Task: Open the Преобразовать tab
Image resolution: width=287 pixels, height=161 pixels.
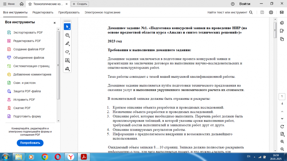Action: click(x=69, y=12)
